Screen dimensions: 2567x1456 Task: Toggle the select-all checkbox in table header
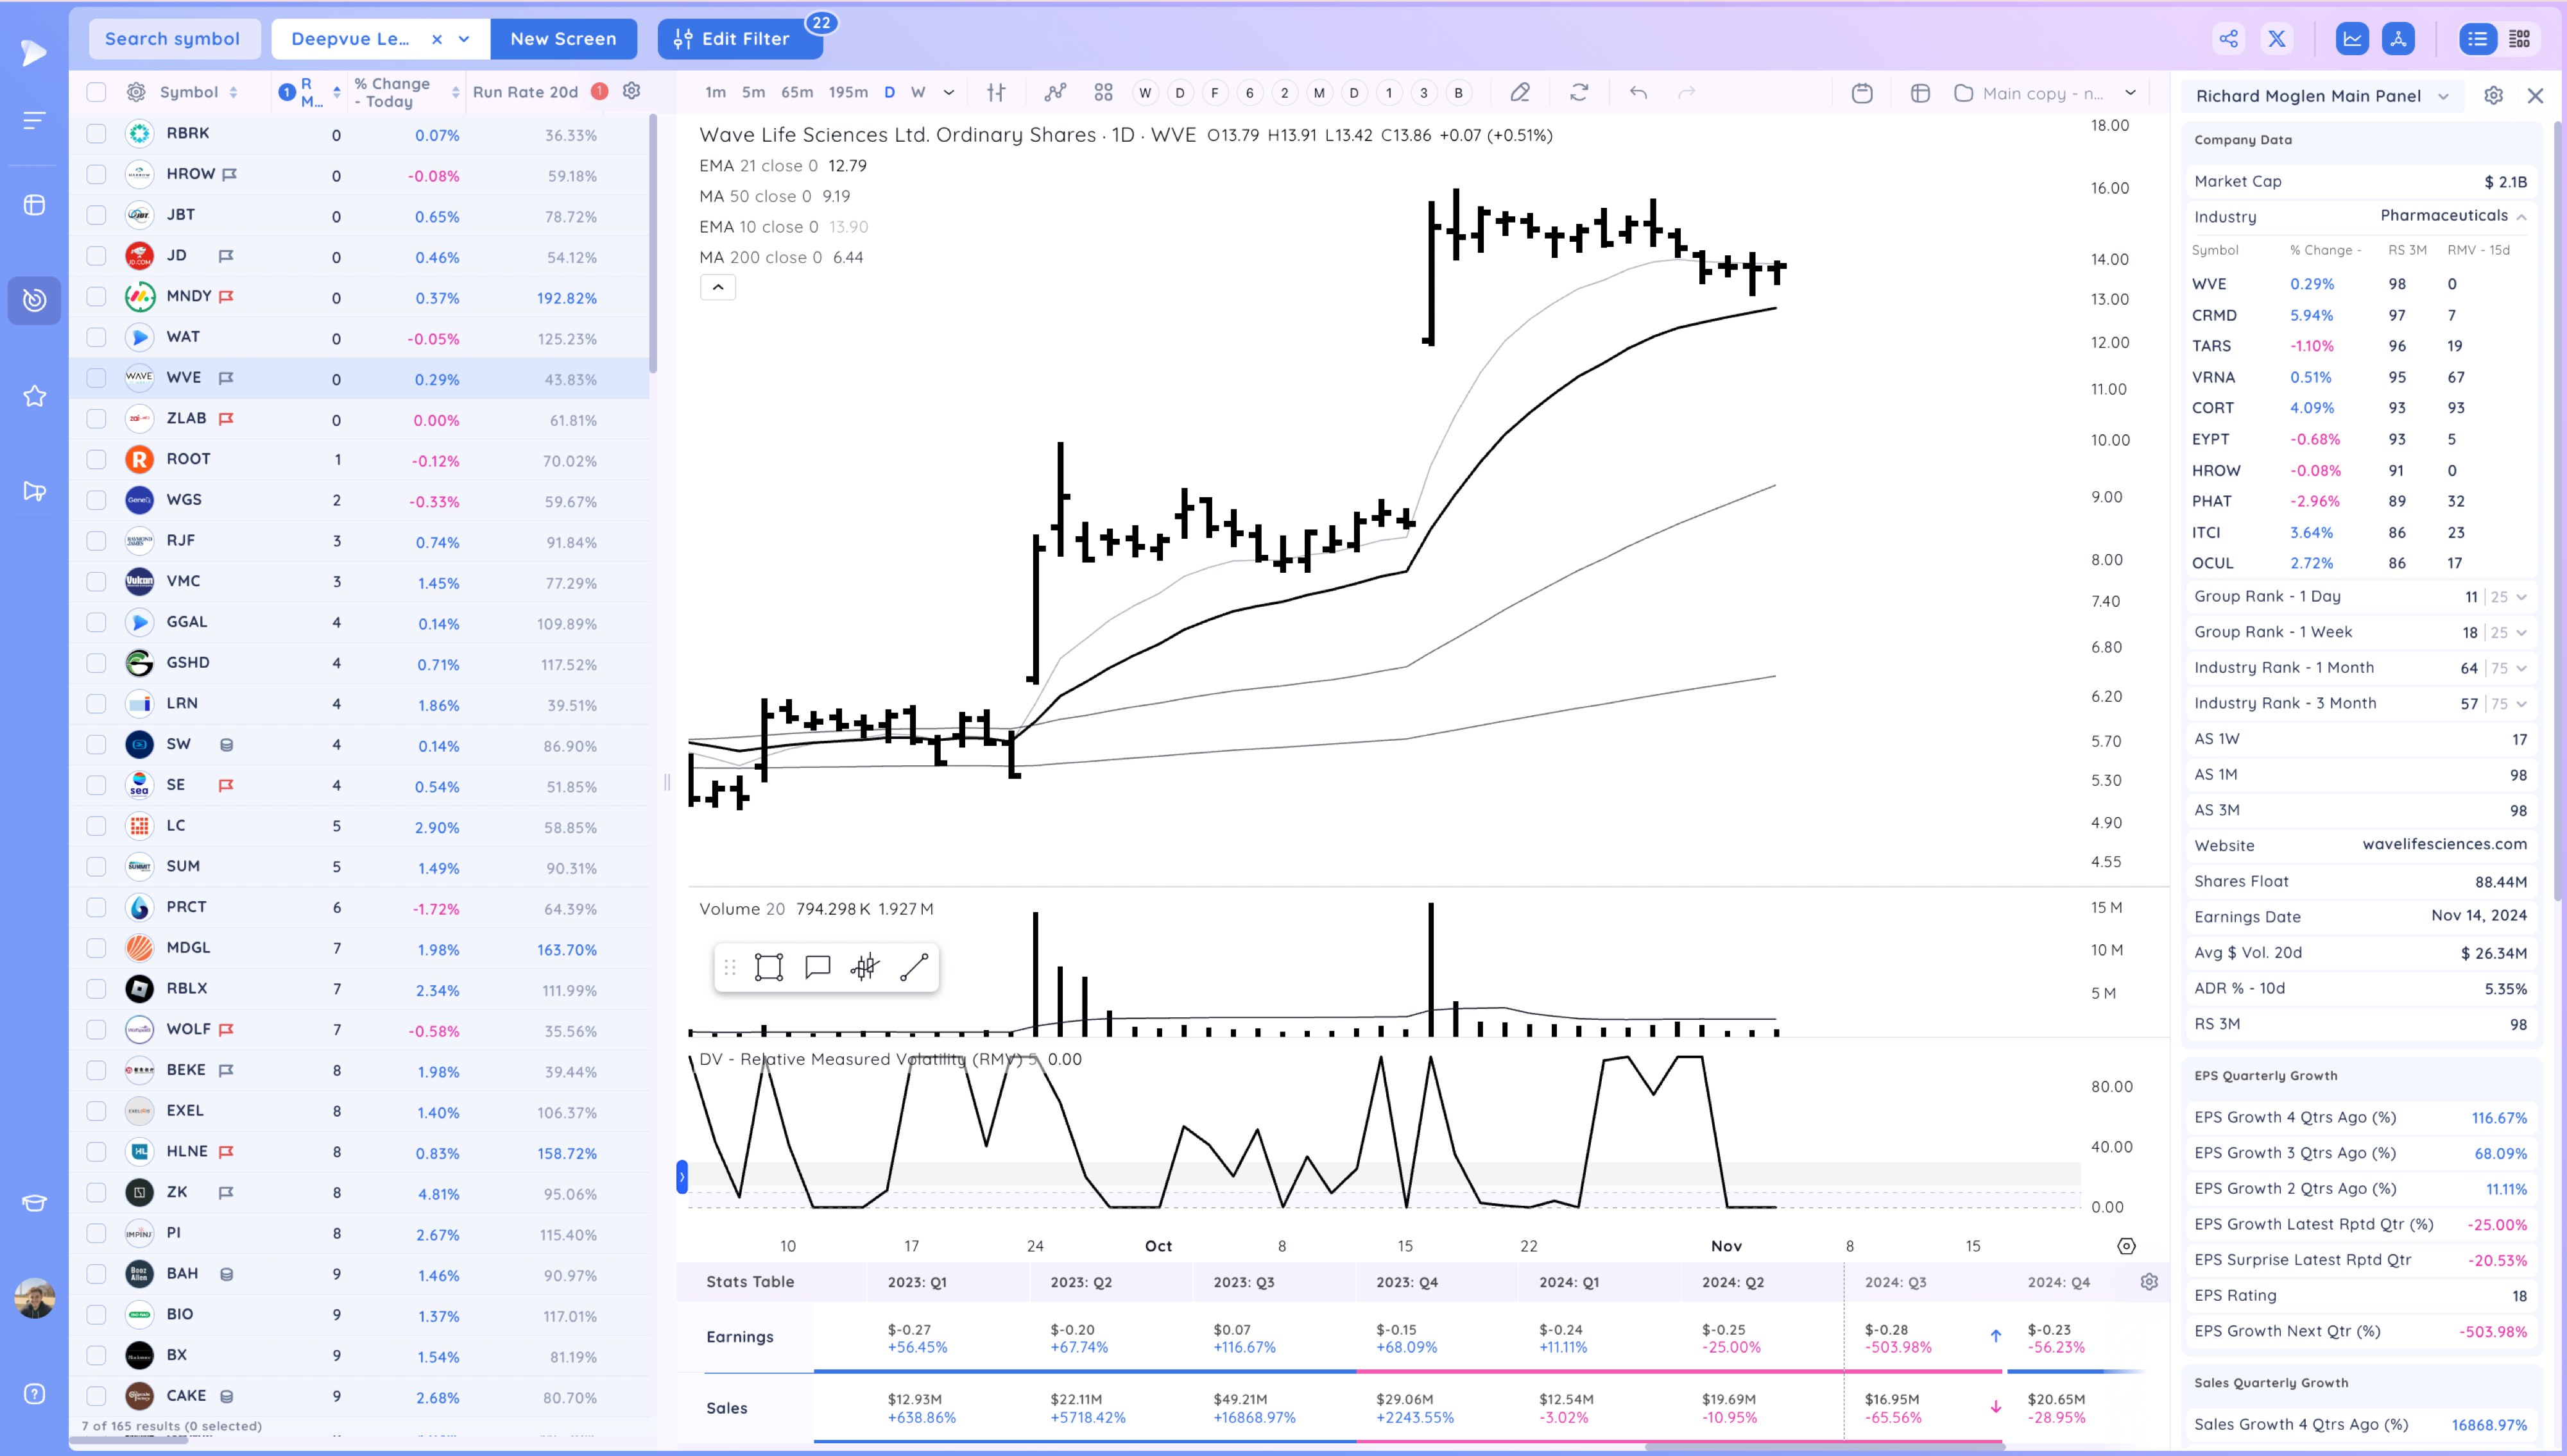(96, 92)
